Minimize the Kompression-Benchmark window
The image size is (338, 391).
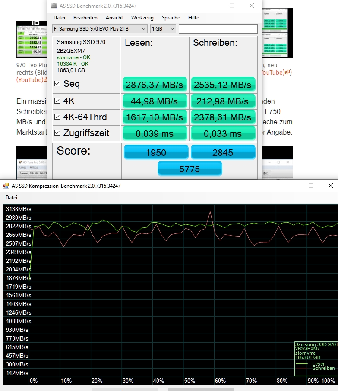point(291,186)
